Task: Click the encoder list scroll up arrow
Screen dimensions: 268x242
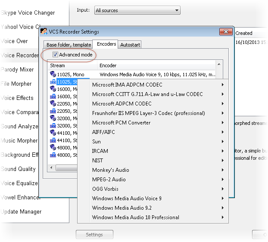Action: [x=219, y=65]
